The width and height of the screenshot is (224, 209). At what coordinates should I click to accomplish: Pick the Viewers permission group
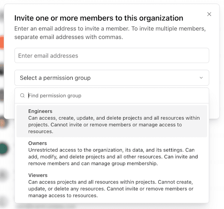(x=112, y=185)
